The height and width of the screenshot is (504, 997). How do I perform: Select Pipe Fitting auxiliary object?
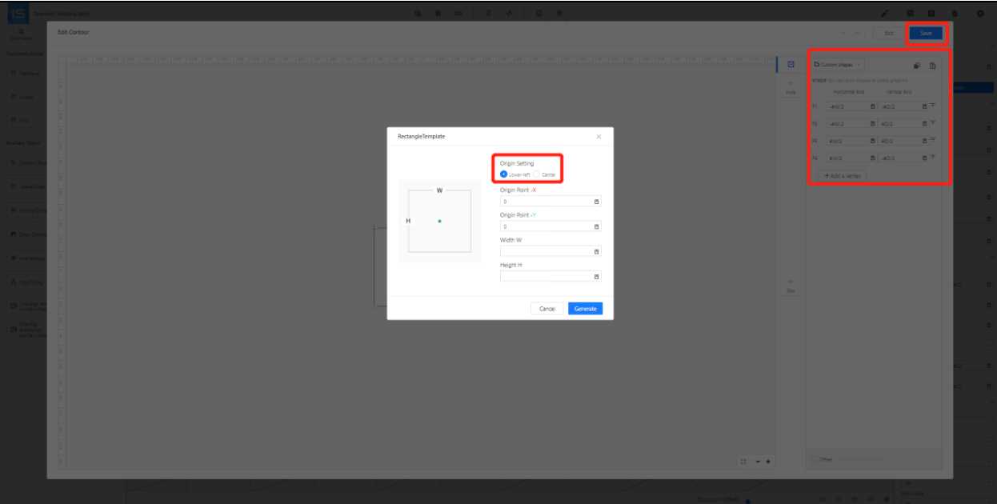coord(26,282)
